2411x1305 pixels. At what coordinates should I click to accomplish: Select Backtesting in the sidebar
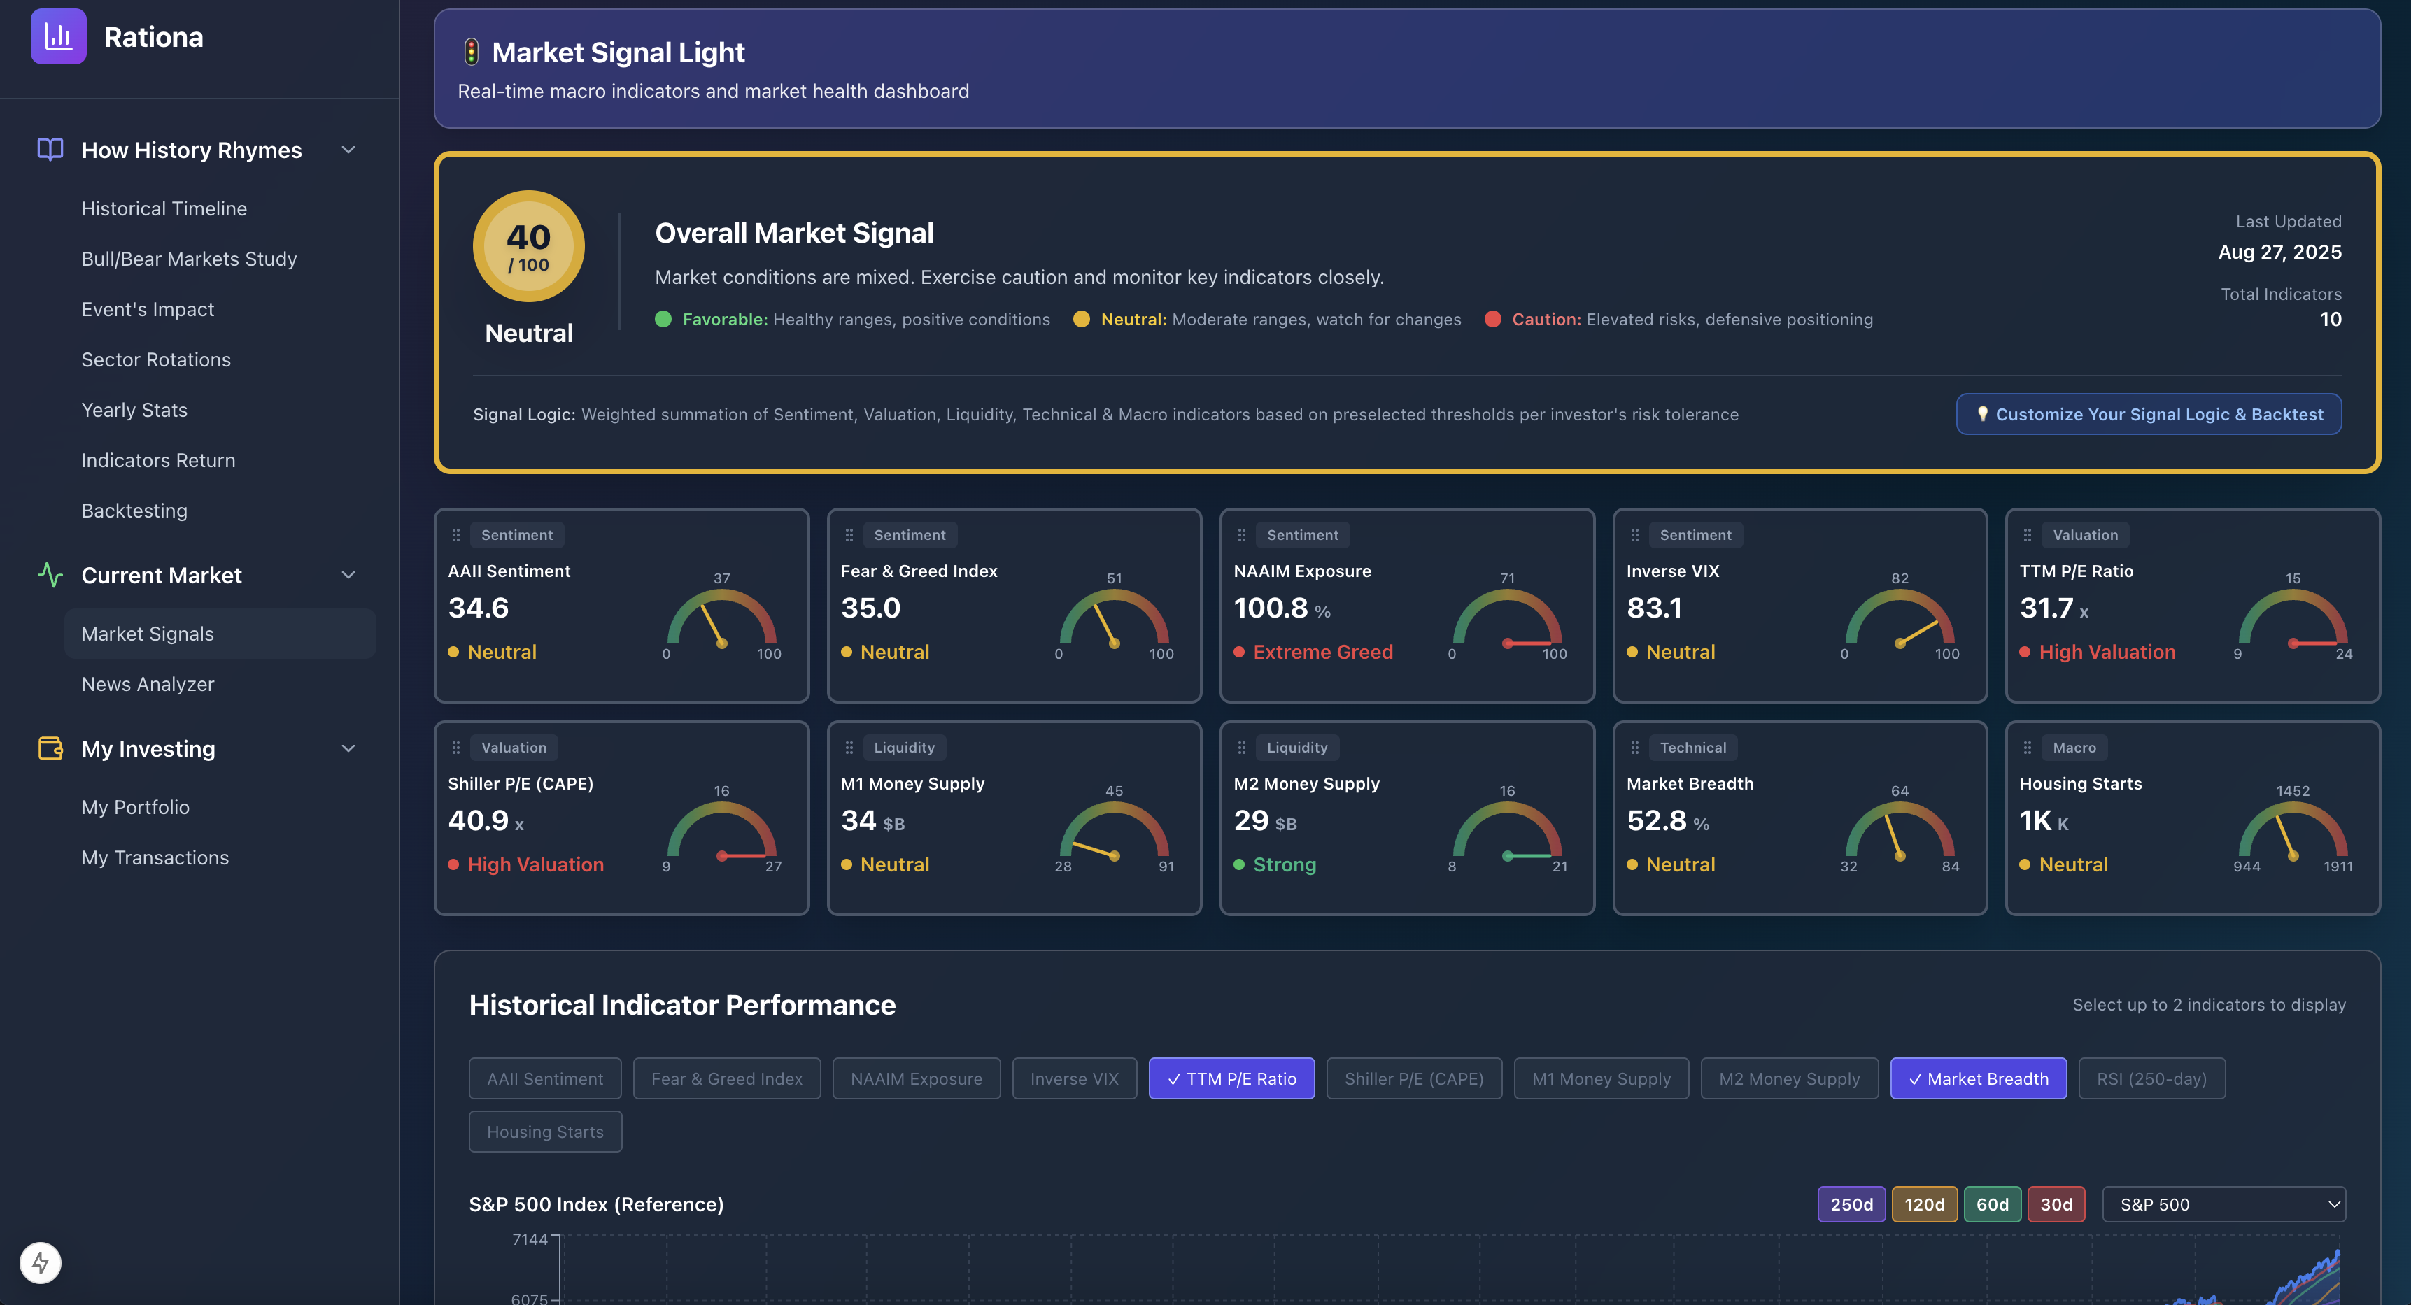(x=134, y=510)
